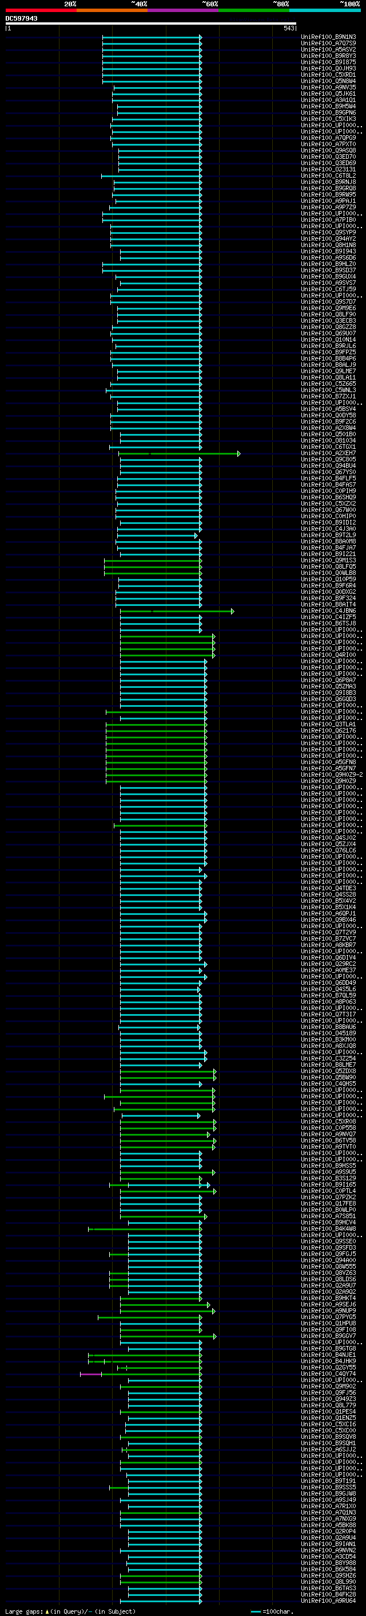Image resolution: width=366 pixels, height=1616 pixels.
Task: Select hit UniRef100_Q4TDE3
Action: click(328, 889)
